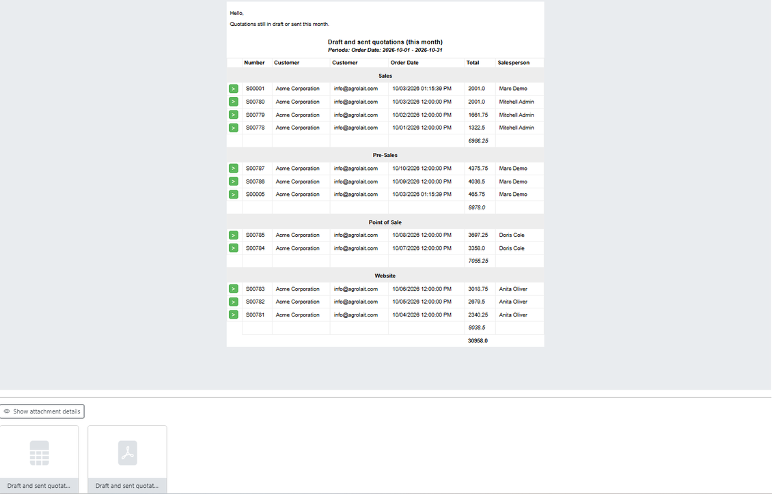Open the PDF attachment thumbnail
The width and height of the screenshot is (772, 494).
coord(128,459)
